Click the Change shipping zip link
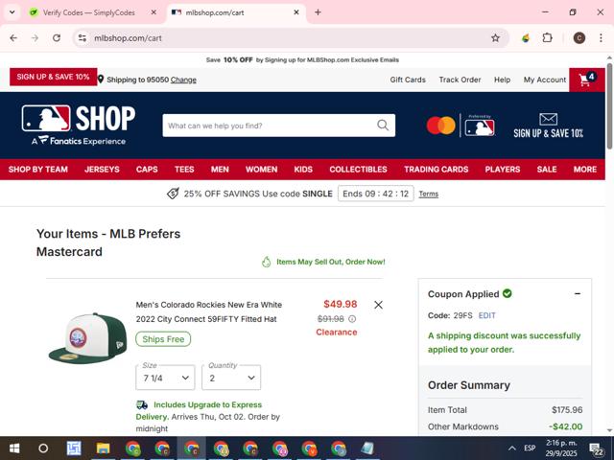The height and width of the screenshot is (460, 614). point(183,80)
